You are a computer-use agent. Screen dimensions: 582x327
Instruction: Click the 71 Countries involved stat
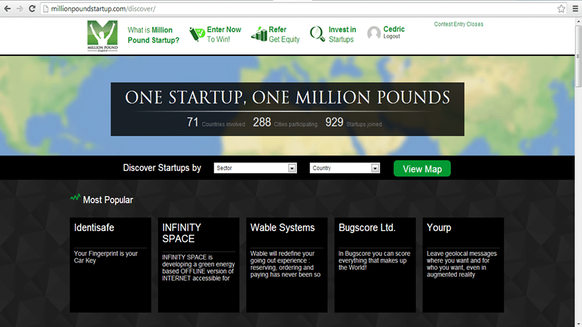[216, 123]
